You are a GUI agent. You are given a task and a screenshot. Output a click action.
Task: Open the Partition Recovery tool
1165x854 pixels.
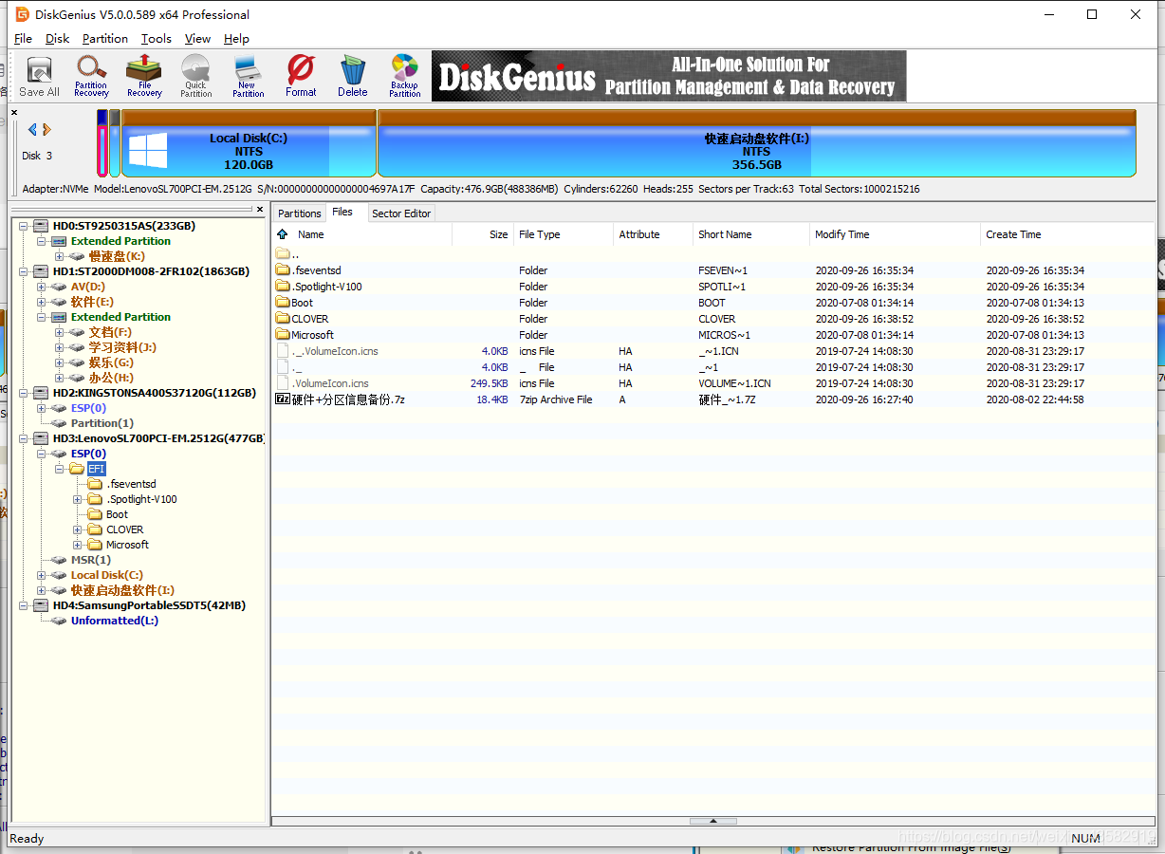(x=91, y=76)
